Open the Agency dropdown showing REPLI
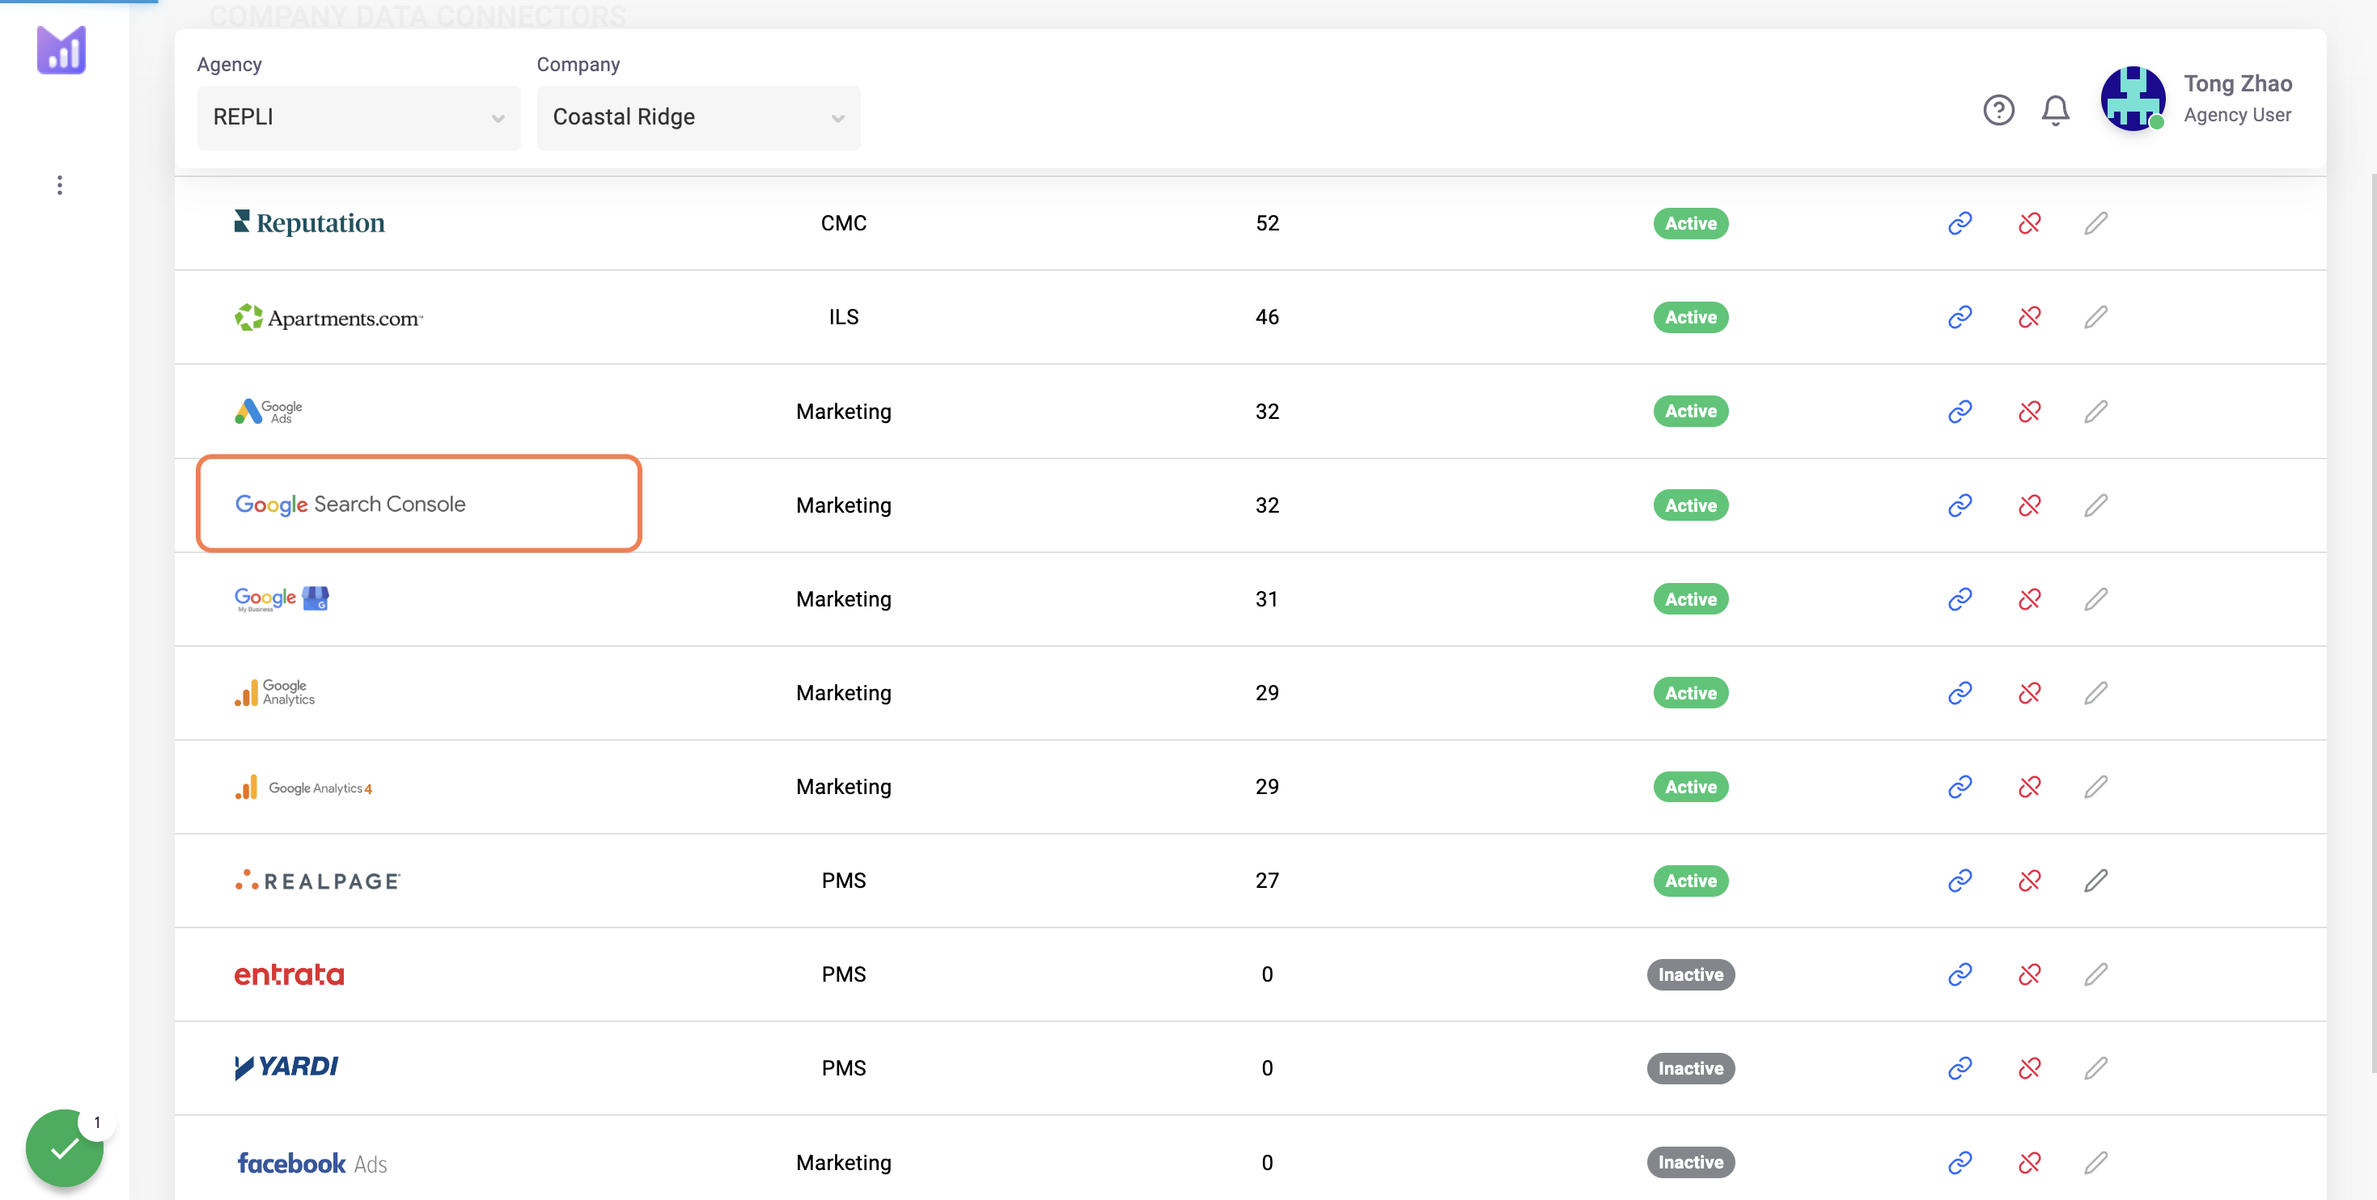This screenshot has width=2377, height=1200. point(359,117)
